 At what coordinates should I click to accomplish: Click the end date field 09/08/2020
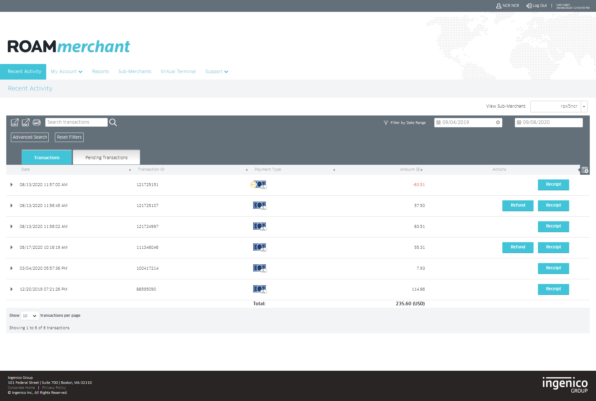[549, 123]
